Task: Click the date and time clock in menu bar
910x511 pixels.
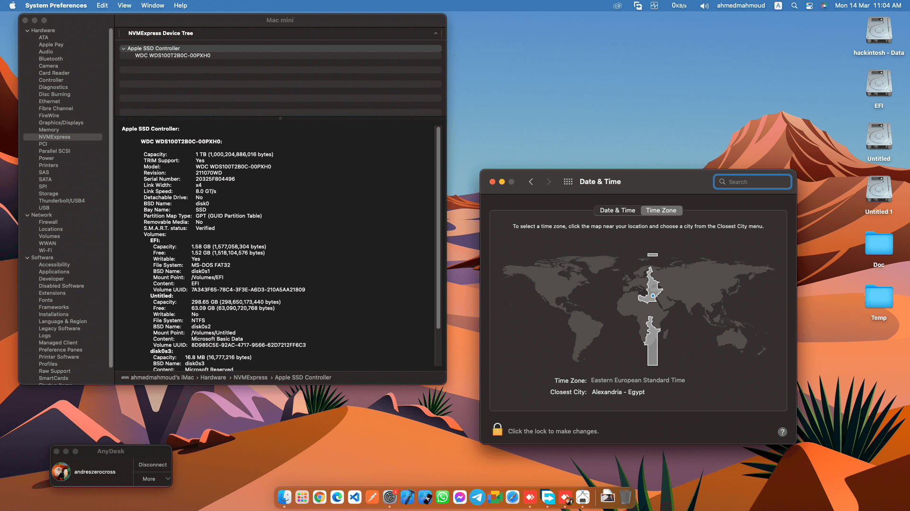Action: 868,6
